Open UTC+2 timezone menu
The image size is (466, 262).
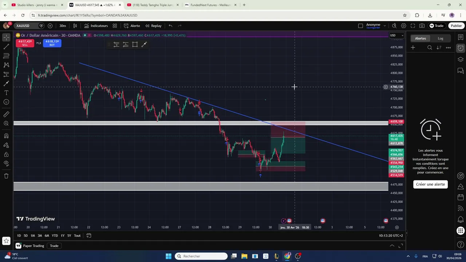(x=391, y=235)
